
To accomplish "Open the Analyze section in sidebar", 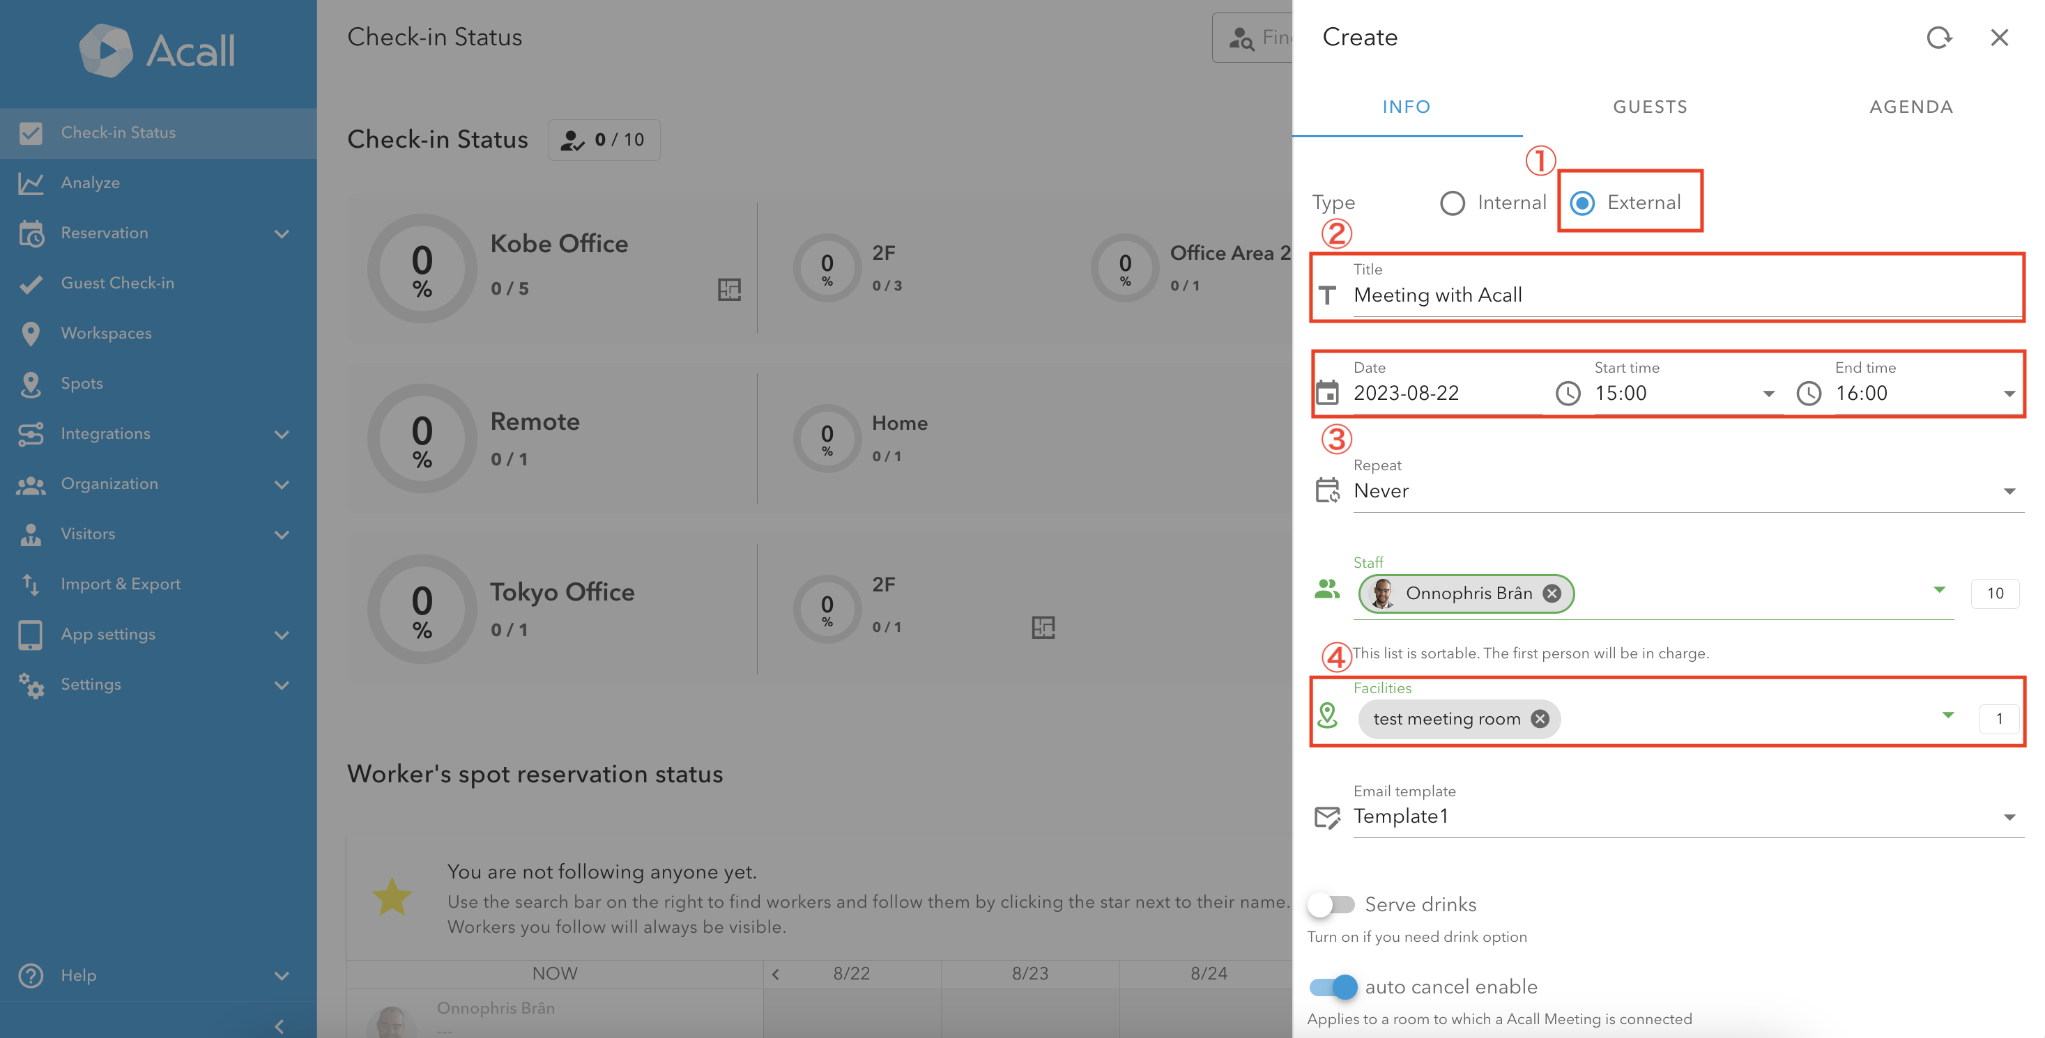I will tap(91, 182).
